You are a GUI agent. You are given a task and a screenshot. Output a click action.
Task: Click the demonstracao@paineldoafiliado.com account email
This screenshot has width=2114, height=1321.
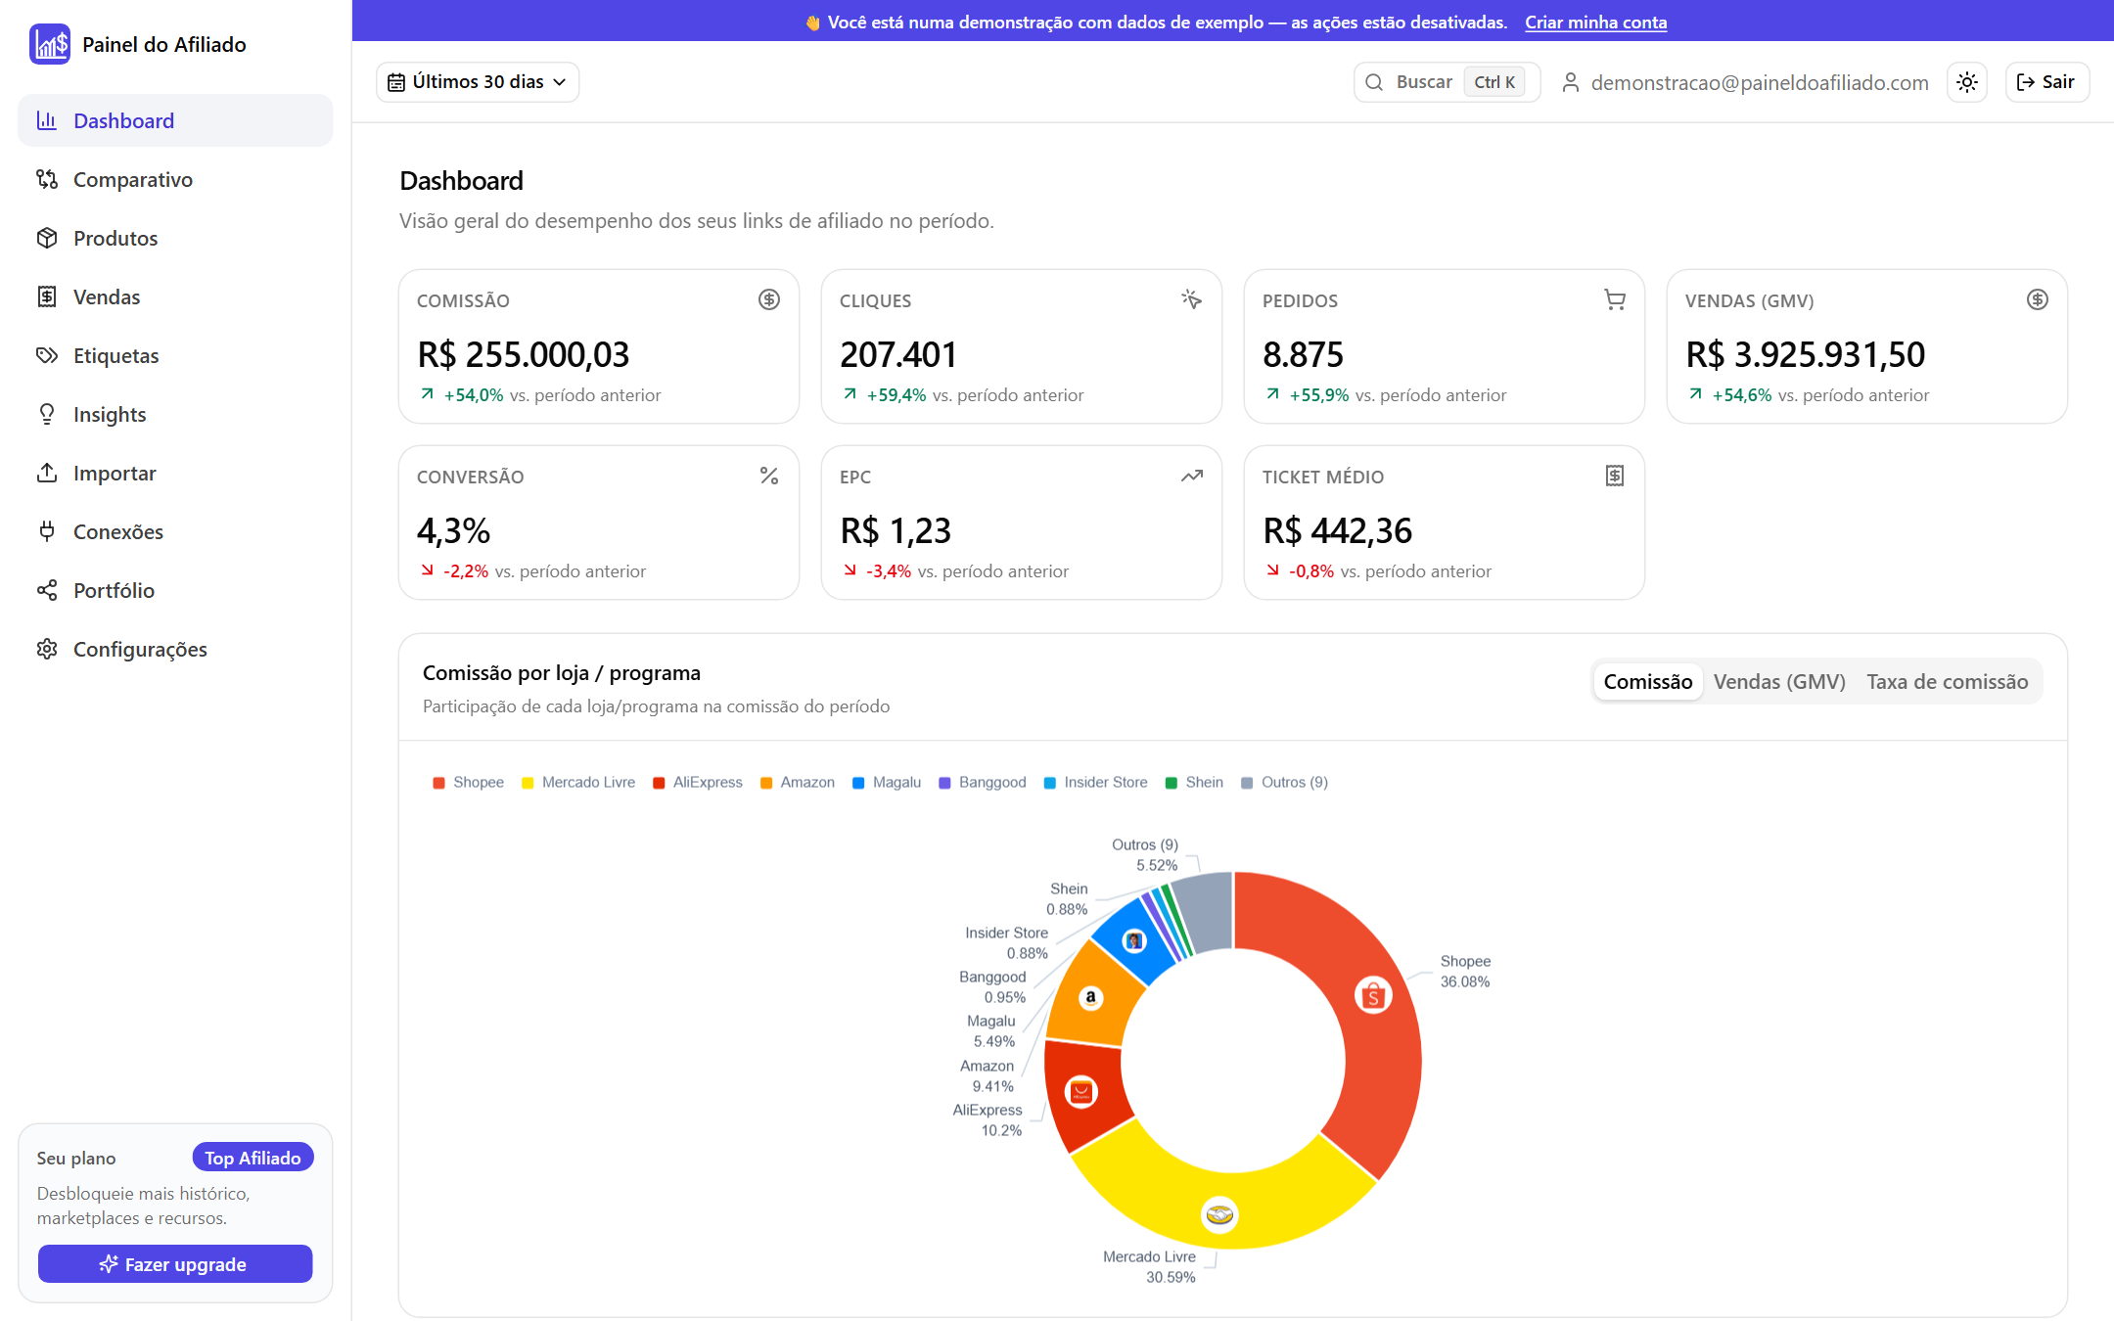coord(1760,82)
